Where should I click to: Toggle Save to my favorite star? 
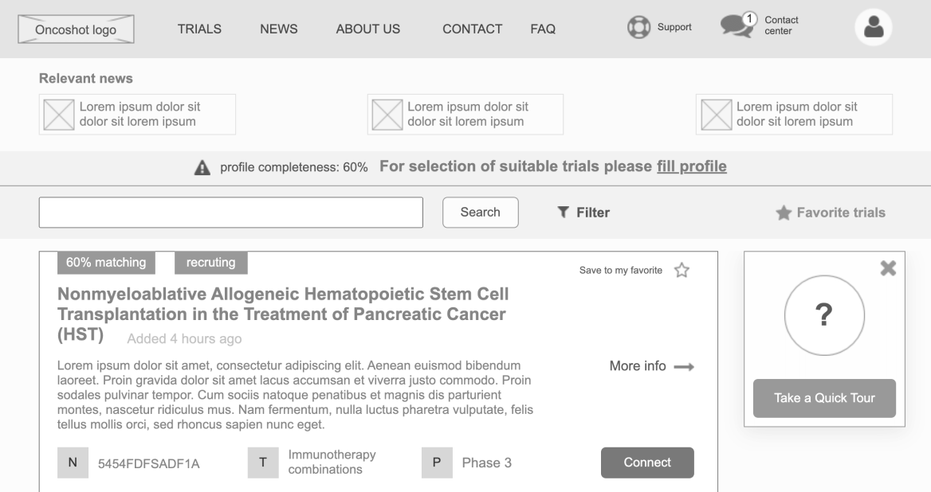(682, 271)
